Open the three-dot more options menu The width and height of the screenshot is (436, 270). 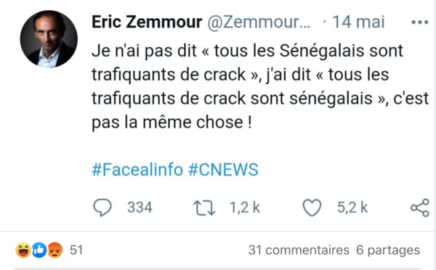420,22
